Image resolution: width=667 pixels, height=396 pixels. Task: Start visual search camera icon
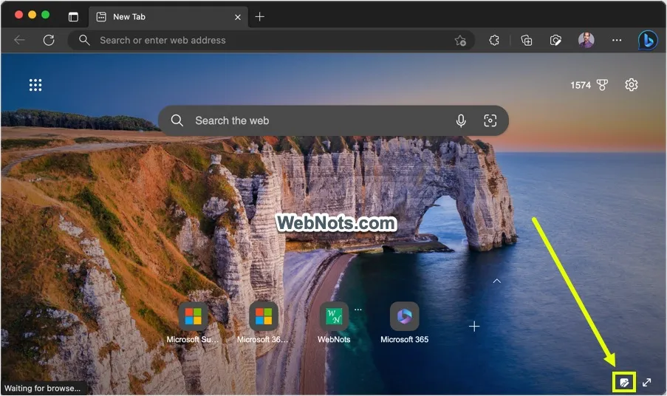click(x=490, y=121)
